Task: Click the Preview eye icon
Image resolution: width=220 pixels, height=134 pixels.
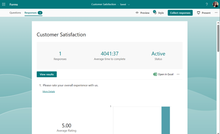Action: tap(137, 13)
